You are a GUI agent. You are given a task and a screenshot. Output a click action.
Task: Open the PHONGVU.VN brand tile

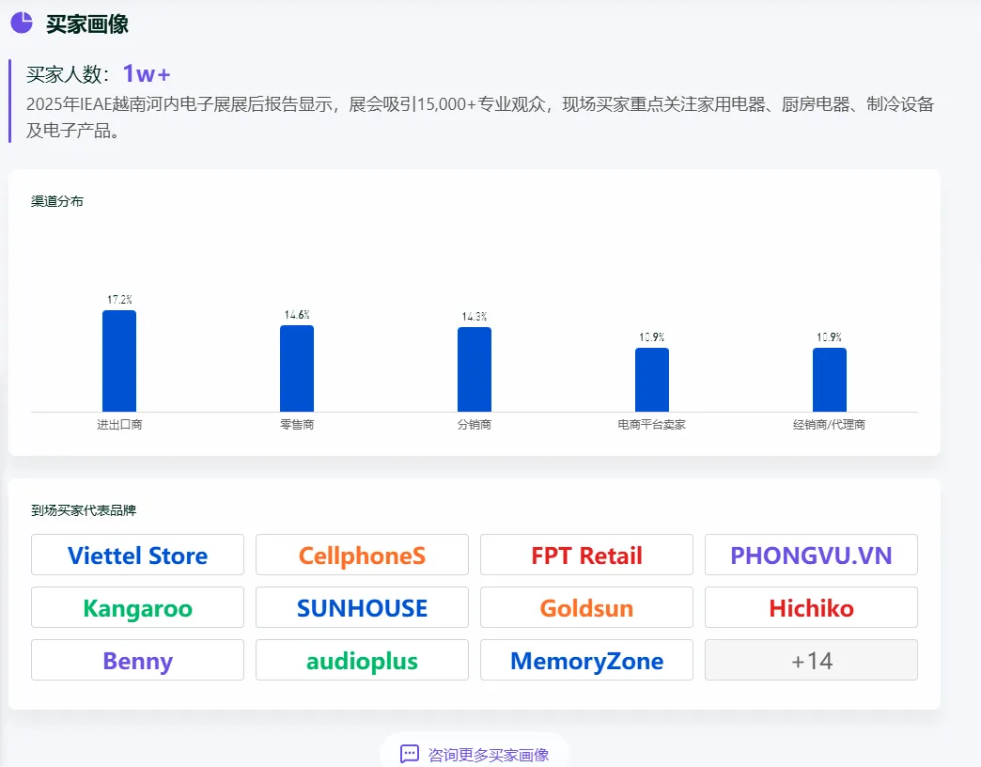(x=812, y=555)
